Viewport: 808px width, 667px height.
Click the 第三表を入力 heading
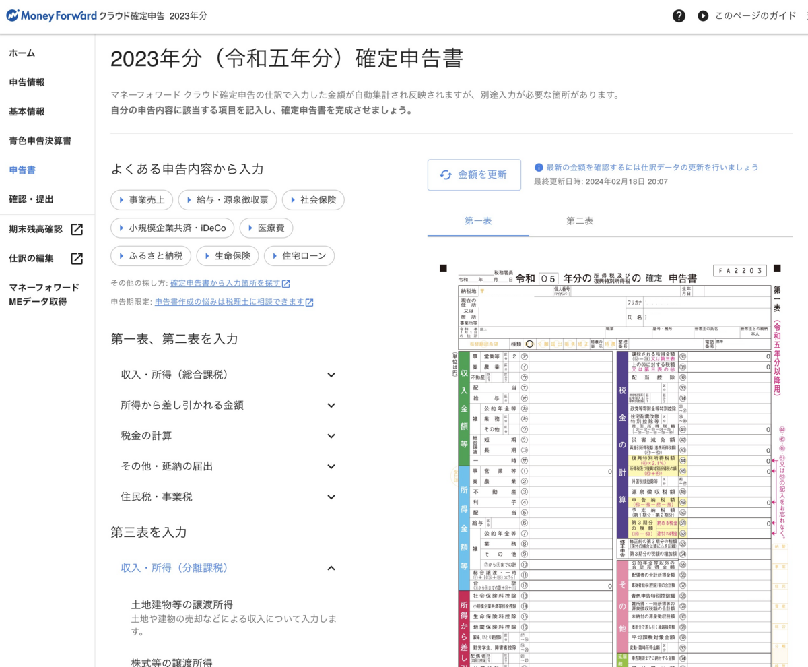149,532
